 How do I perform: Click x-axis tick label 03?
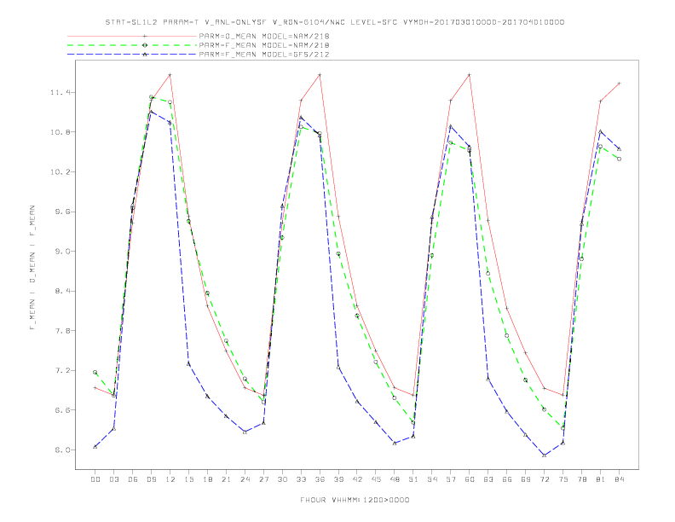pos(113,479)
